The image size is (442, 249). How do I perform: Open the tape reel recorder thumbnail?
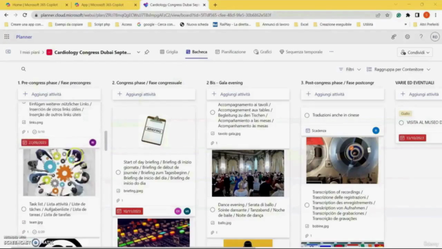click(343, 160)
